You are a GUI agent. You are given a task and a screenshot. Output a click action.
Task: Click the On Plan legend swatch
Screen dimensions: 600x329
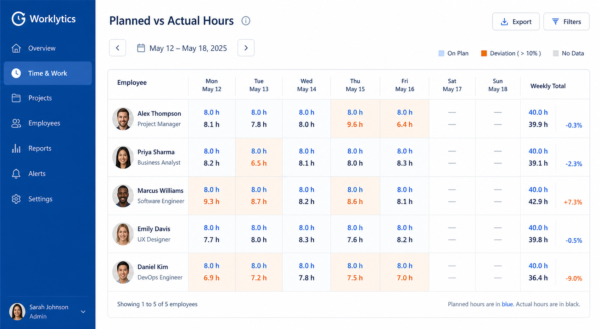pos(441,53)
